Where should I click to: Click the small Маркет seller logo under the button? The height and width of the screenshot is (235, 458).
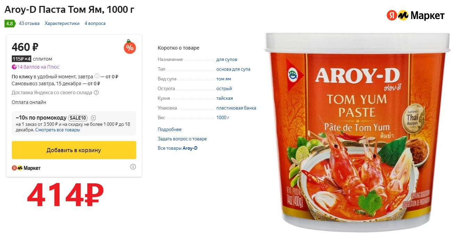(26, 168)
